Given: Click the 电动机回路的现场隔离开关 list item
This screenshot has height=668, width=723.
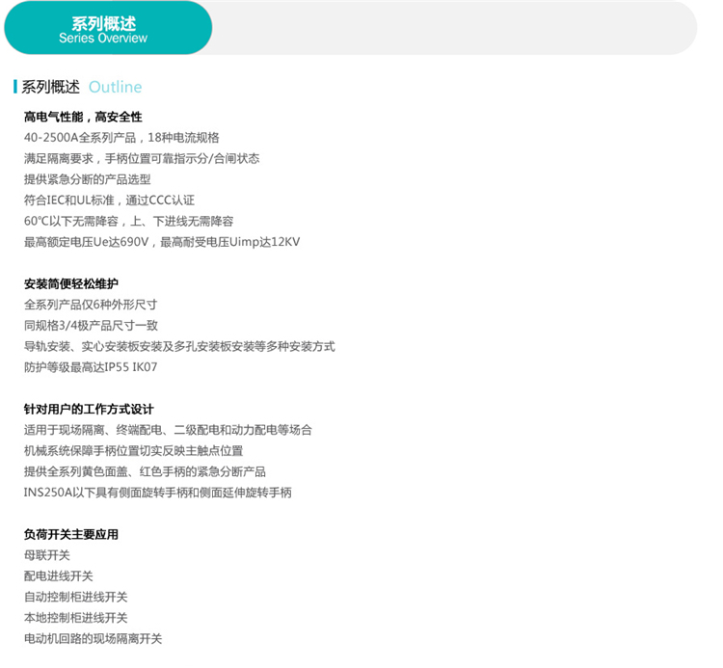Looking at the screenshot, I should click(x=93, y=638).
